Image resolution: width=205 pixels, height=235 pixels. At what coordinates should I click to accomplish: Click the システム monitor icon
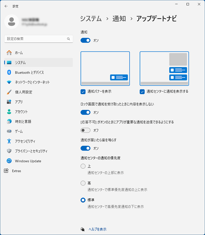9,63
